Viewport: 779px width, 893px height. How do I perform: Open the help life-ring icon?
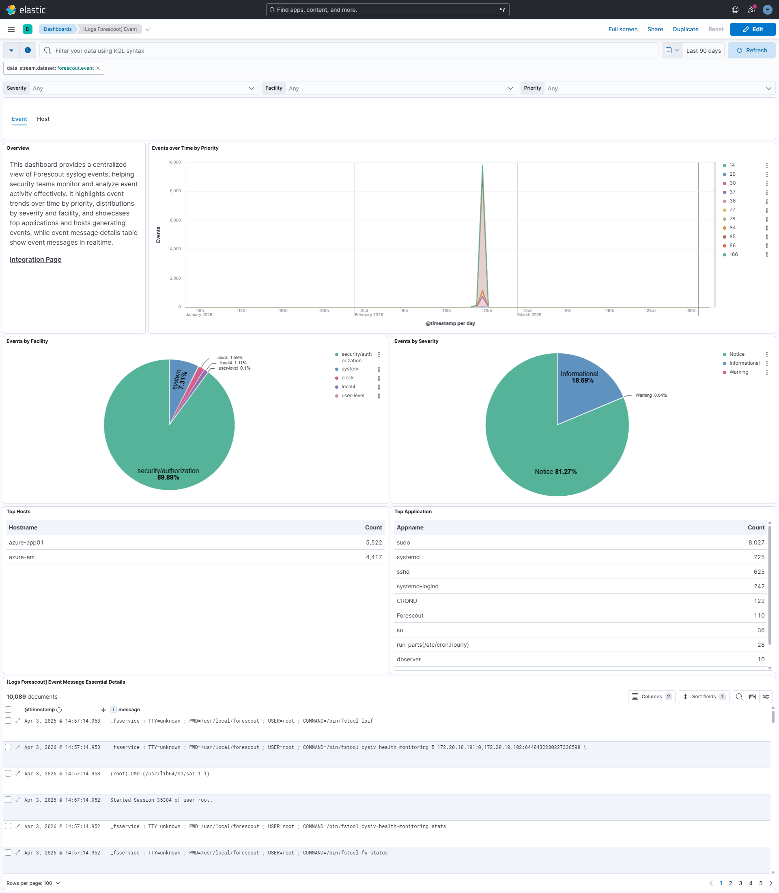(x=735, y=10)
